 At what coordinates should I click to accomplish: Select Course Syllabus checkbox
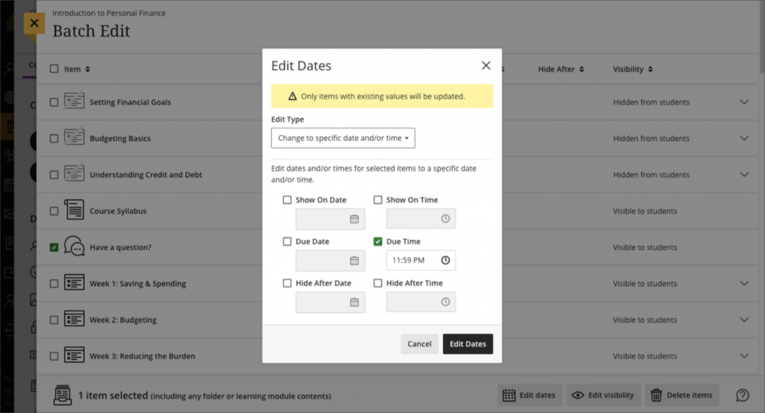[x=54, y=211]
